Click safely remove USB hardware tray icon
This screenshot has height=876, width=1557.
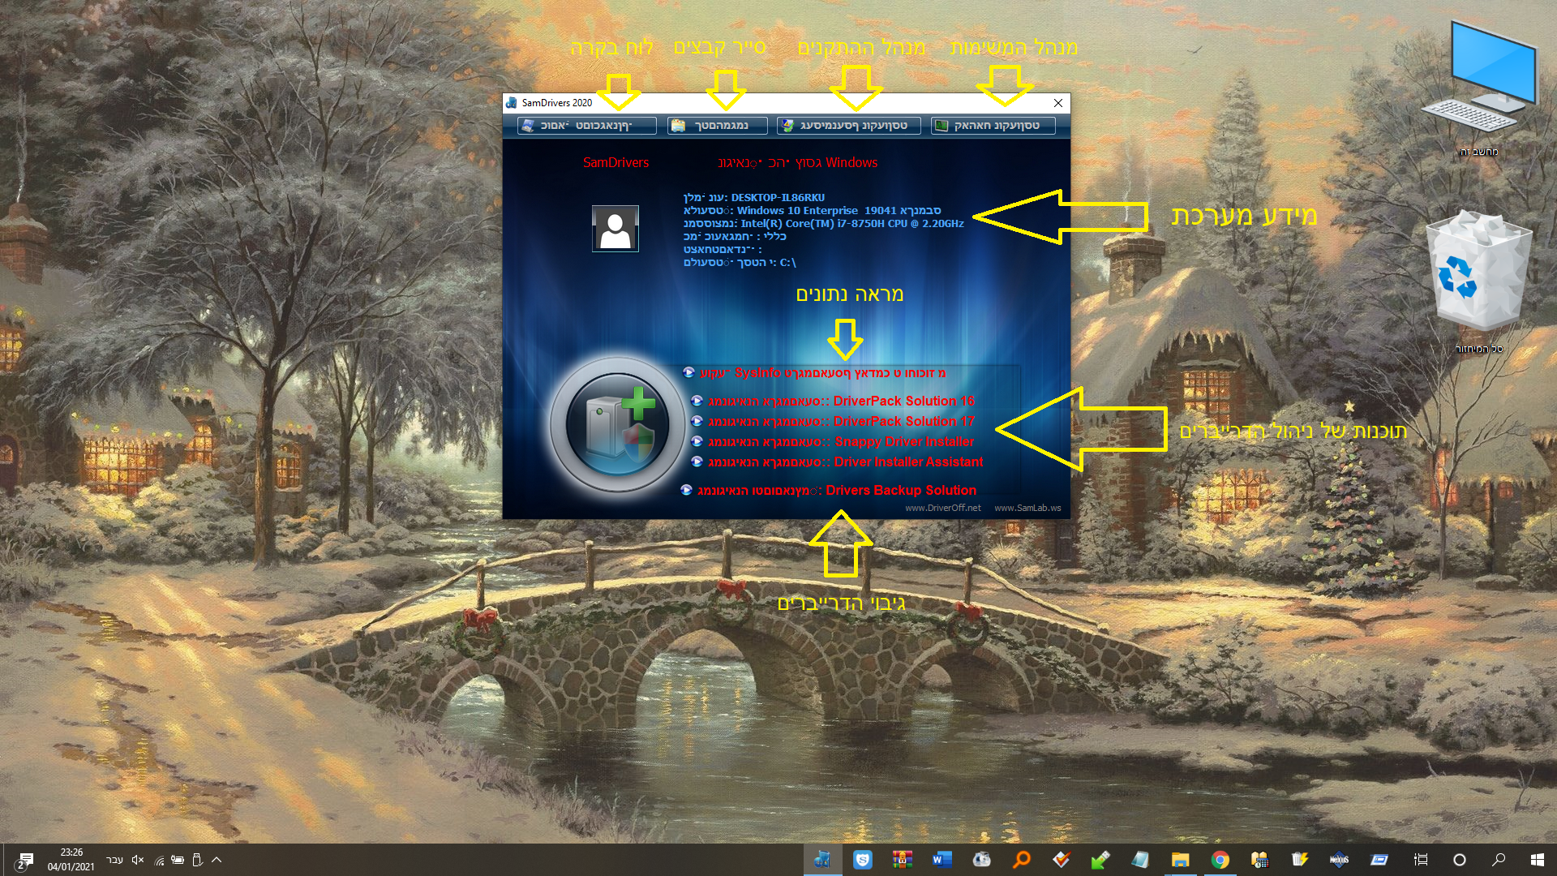[x=197, y=860]
